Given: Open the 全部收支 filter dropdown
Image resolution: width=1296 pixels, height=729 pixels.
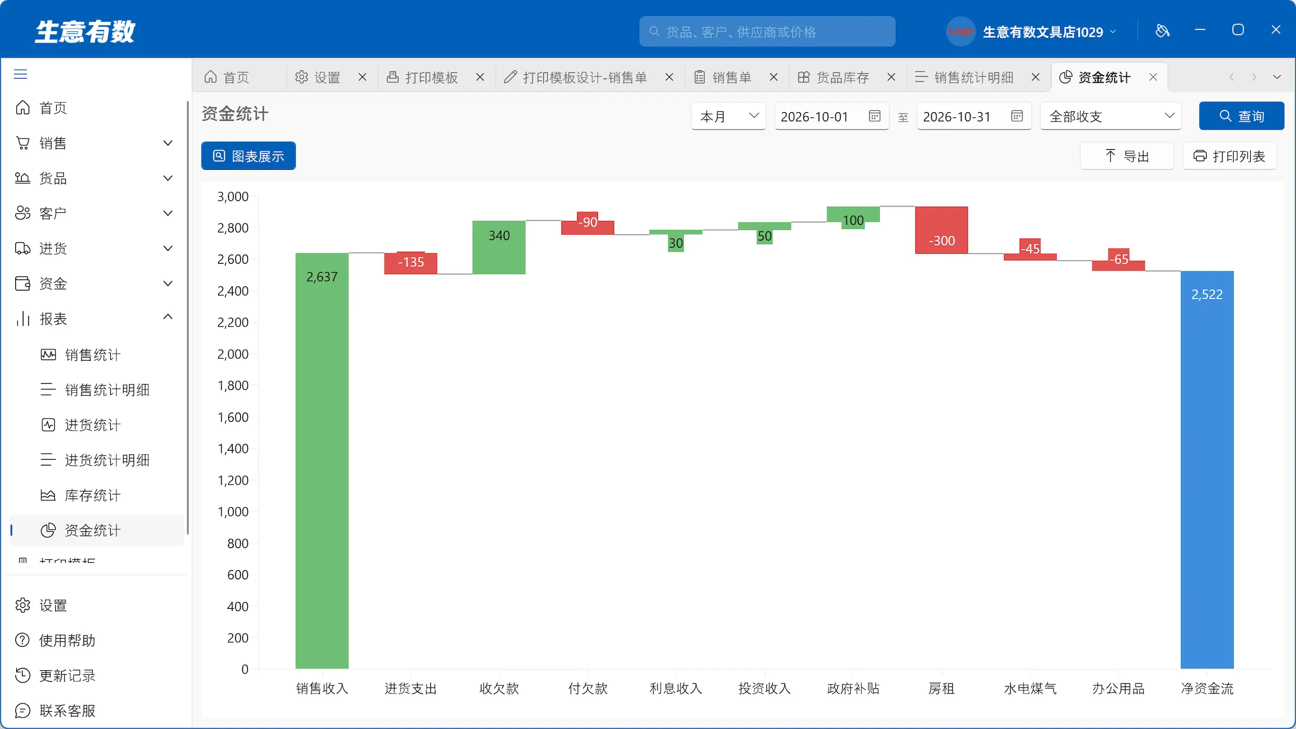Looking at the screenshot, I should 1111,116.
